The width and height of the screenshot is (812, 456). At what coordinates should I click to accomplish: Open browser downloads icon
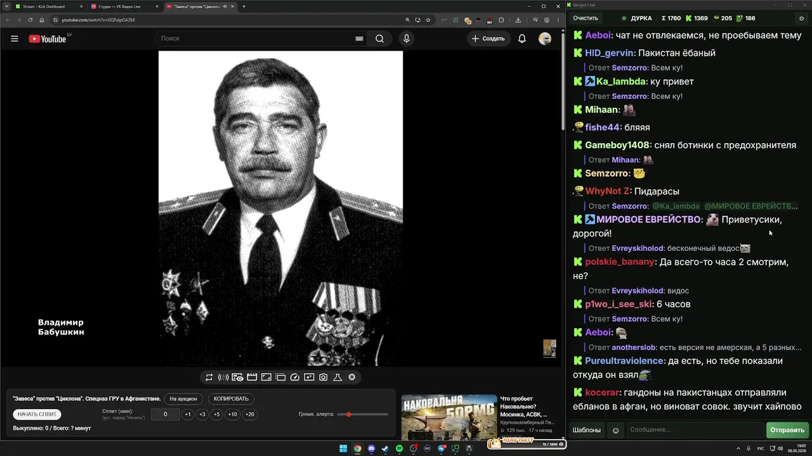518,20
